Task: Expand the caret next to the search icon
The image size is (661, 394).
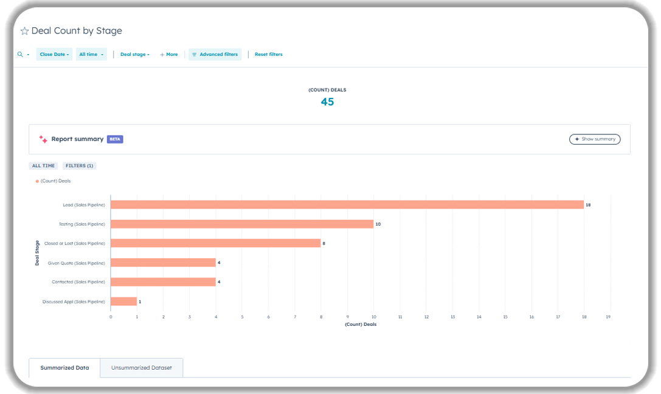Action: point(27,54)
